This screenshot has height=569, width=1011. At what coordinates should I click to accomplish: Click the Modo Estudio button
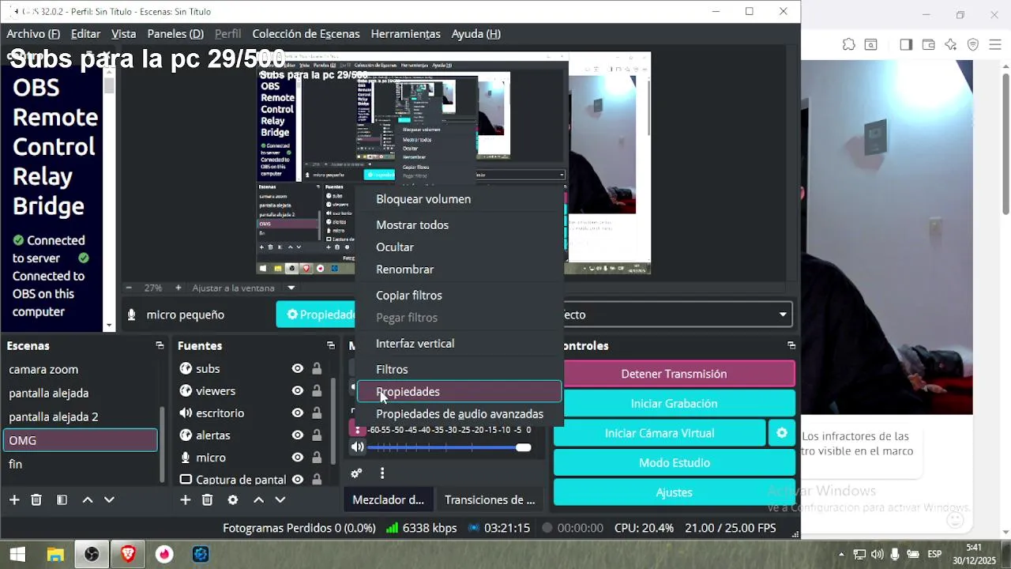(674, 462)
